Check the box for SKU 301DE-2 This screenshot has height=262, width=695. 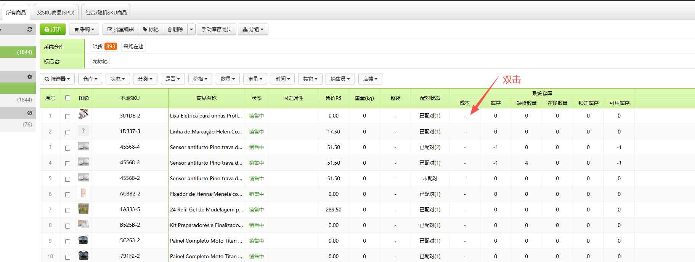pos(67,116)
